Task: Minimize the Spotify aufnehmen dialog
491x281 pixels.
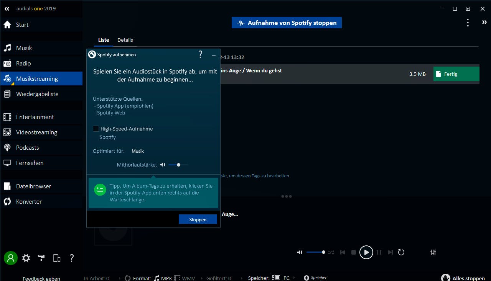Action: point(214,56)
